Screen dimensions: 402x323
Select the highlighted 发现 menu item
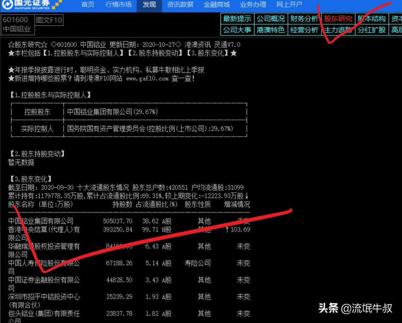(x=149, y=5)
